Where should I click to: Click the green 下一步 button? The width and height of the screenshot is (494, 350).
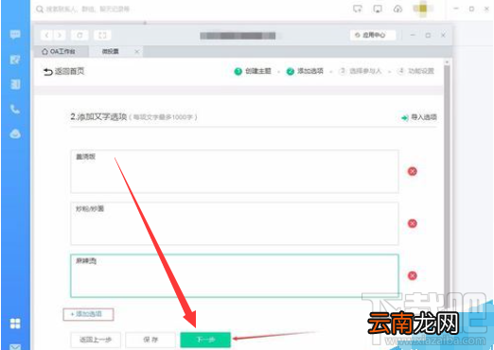click(205, 340)
